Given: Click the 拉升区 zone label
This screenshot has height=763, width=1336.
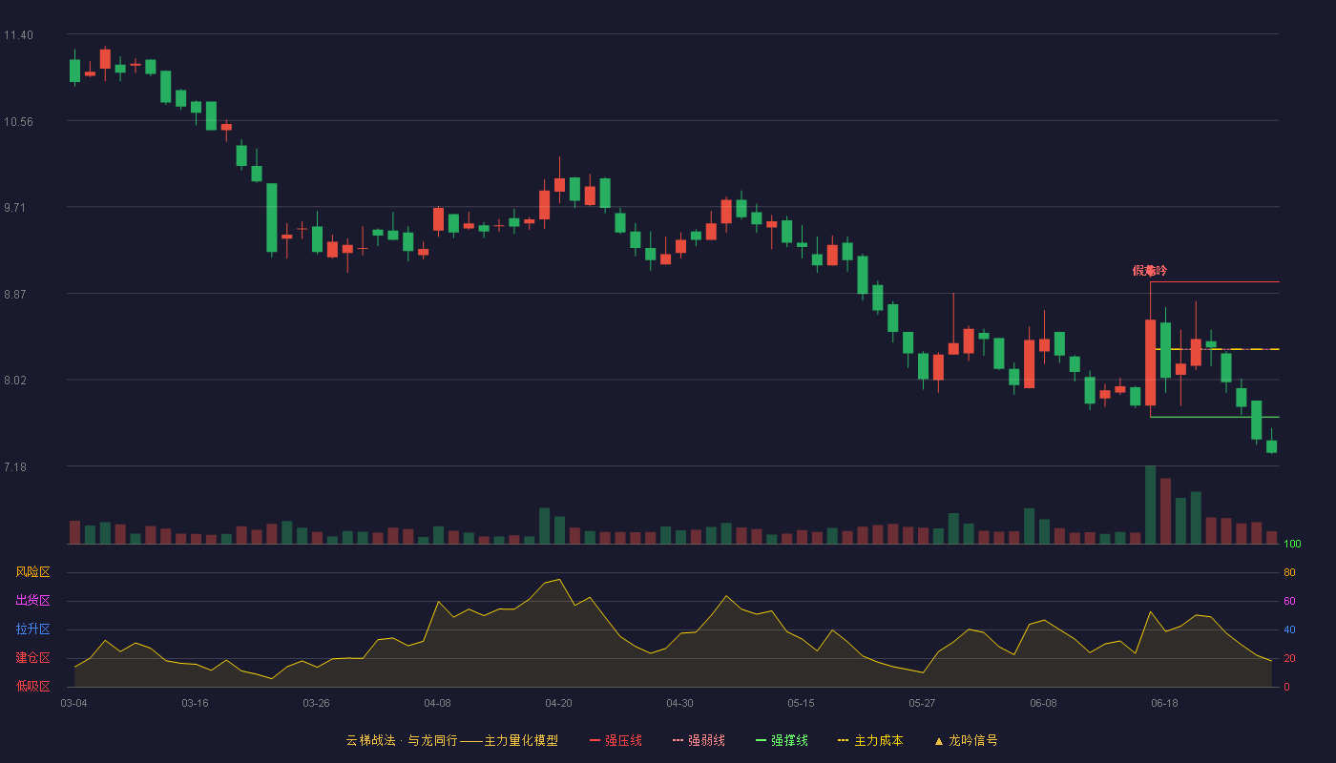Looking at the screenshot, I should point(32,629).
